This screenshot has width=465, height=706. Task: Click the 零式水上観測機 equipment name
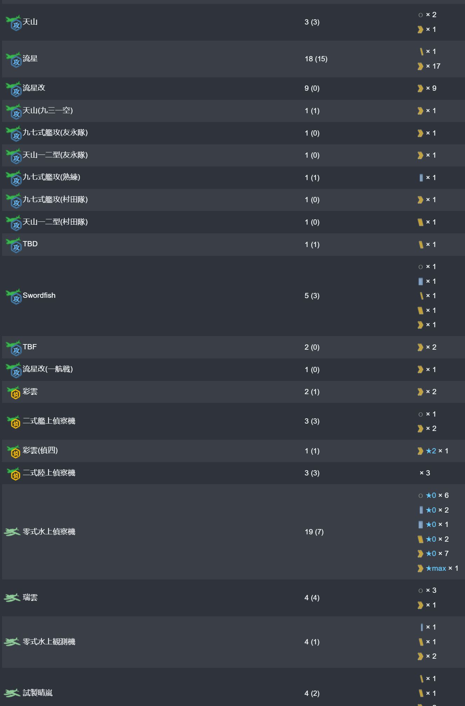49,642
